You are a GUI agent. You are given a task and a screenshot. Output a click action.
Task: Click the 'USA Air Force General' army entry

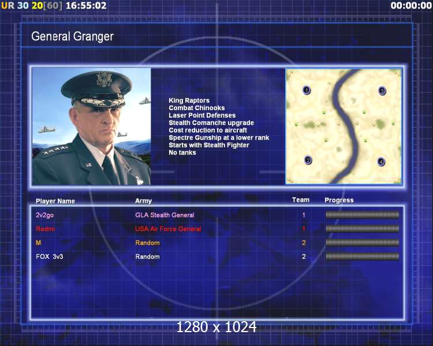[168, 229]
